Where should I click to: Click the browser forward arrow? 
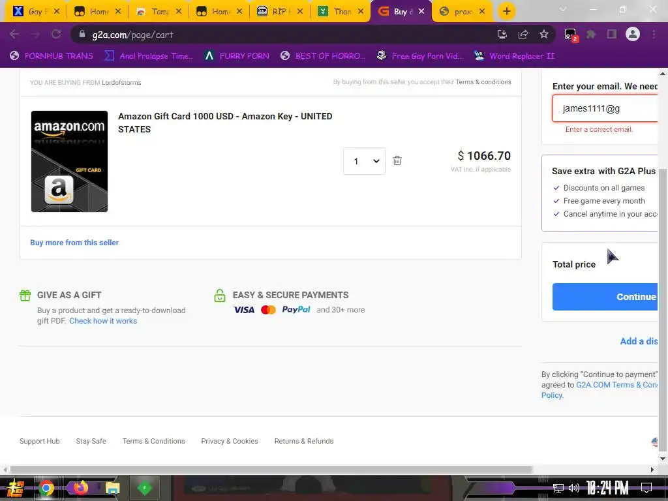point(35,35)
